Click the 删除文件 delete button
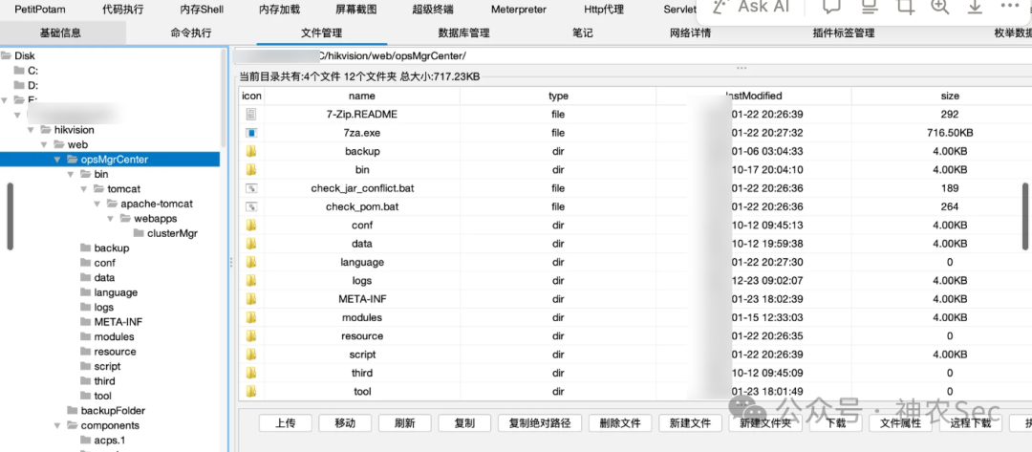 [x=620, y=423]
